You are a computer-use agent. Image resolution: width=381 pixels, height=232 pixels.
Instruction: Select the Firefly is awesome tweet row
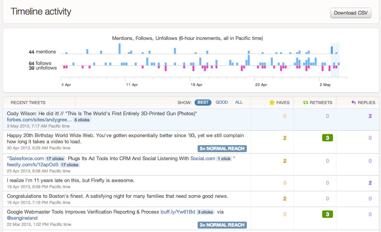pos(191,183)
